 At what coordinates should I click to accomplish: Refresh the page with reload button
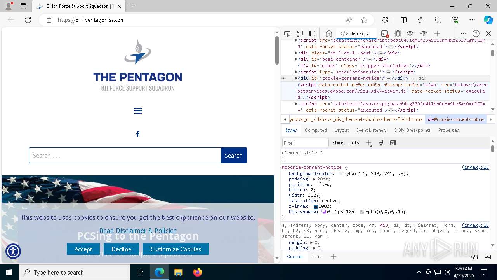click(x=28, y=20)
